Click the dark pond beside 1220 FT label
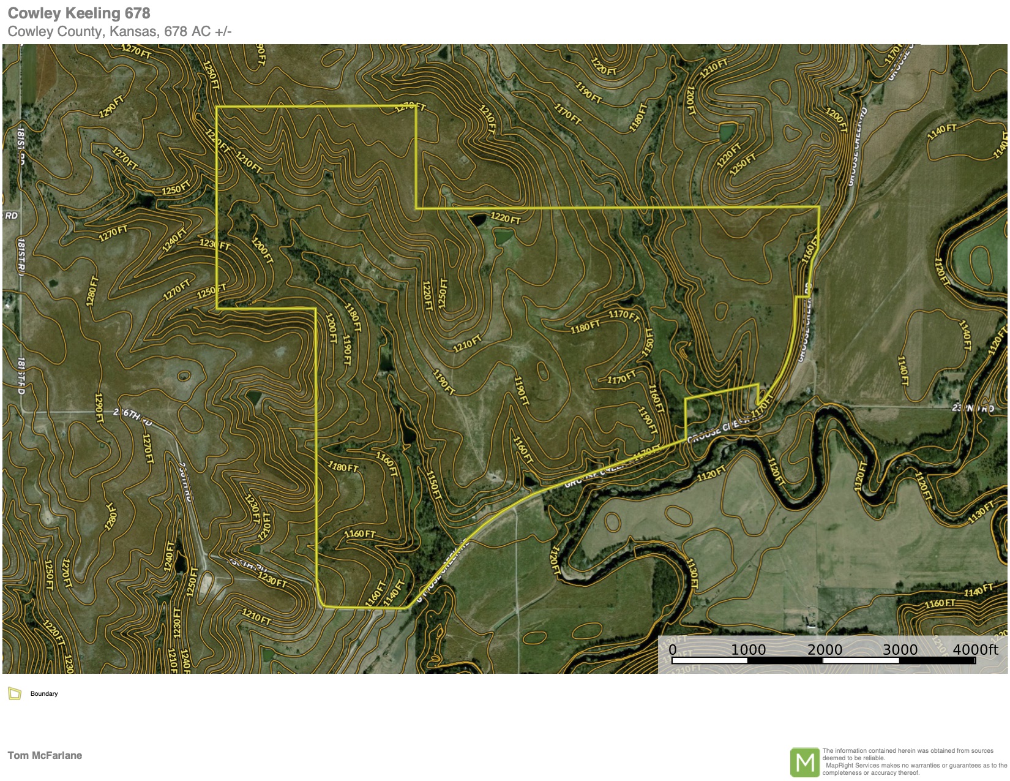Image resolution: width=1010 pixels, height=781 pixels. [477, 220]
